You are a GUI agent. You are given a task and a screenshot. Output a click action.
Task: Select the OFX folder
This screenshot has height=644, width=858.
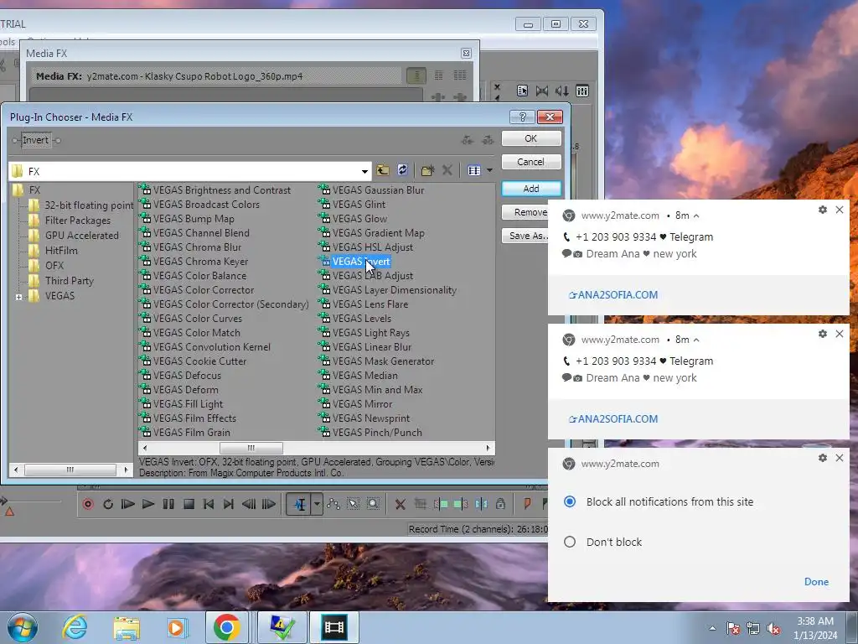(x=54, y=266)
